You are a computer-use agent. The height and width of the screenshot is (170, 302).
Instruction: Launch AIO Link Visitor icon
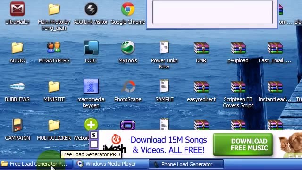click(91, 9)
